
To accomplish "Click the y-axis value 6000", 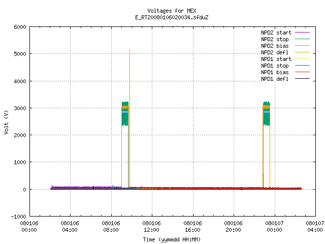I will click(x=20, y=27).
